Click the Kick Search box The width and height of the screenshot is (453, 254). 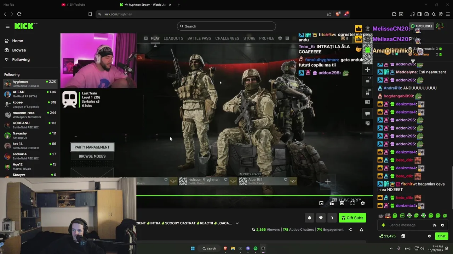click(226, 26)
